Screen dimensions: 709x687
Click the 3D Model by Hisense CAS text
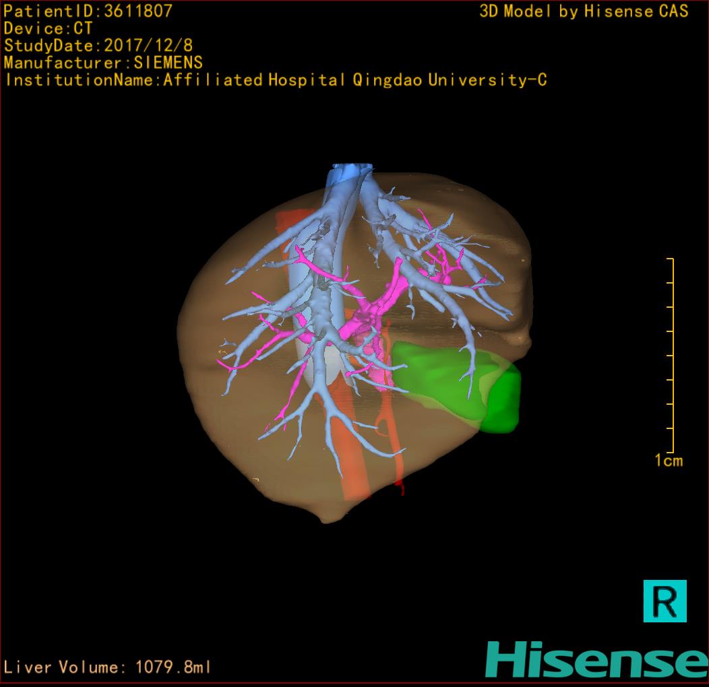(x=584, y=11)
